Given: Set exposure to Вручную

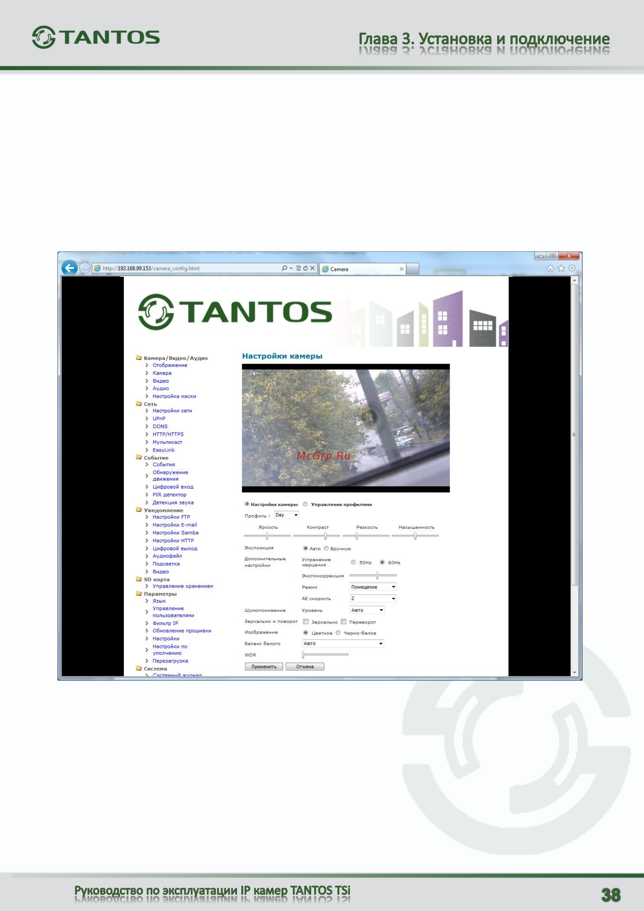Looking at the screenshot, I should click(x=326, y=548).
